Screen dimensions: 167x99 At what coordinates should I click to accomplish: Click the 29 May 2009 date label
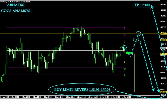tap(4, 97)
